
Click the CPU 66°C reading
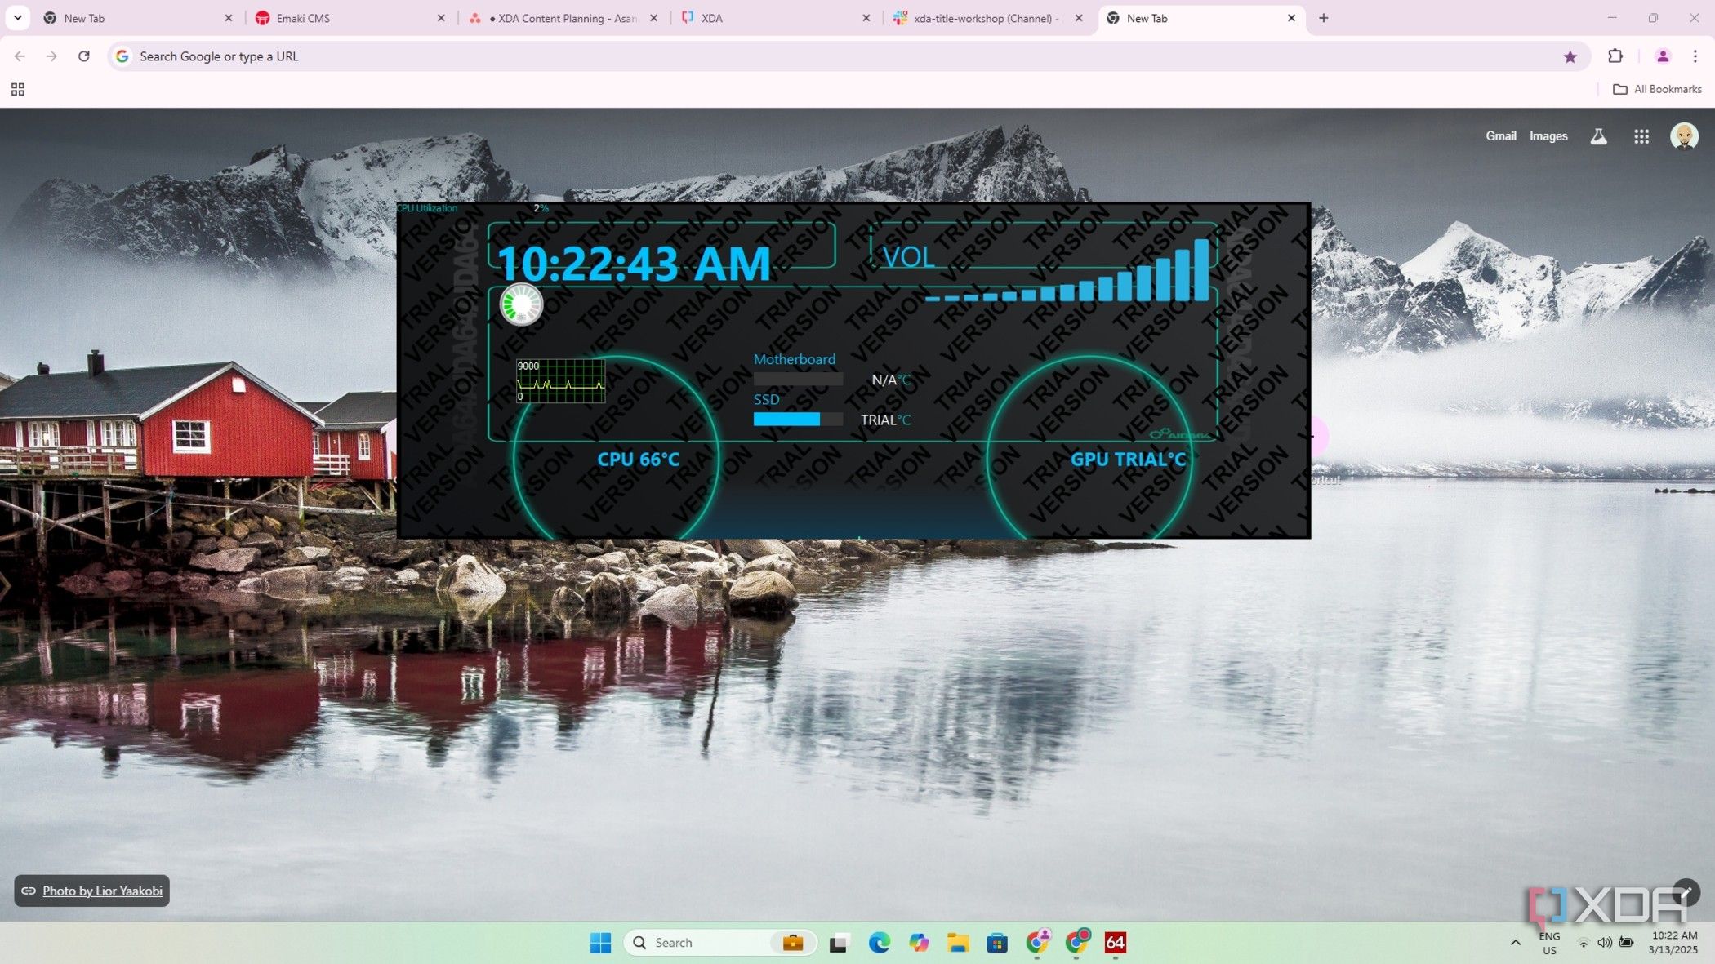638,460
